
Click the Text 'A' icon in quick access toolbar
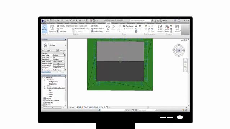point(77,20)
